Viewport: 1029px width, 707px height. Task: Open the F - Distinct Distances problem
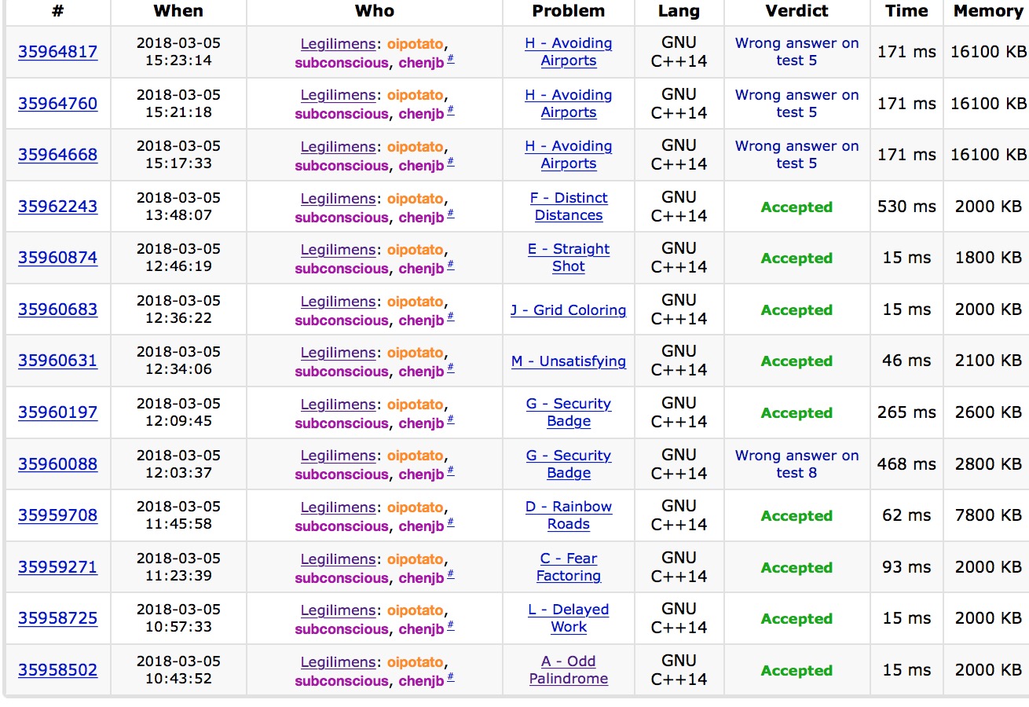568,207
